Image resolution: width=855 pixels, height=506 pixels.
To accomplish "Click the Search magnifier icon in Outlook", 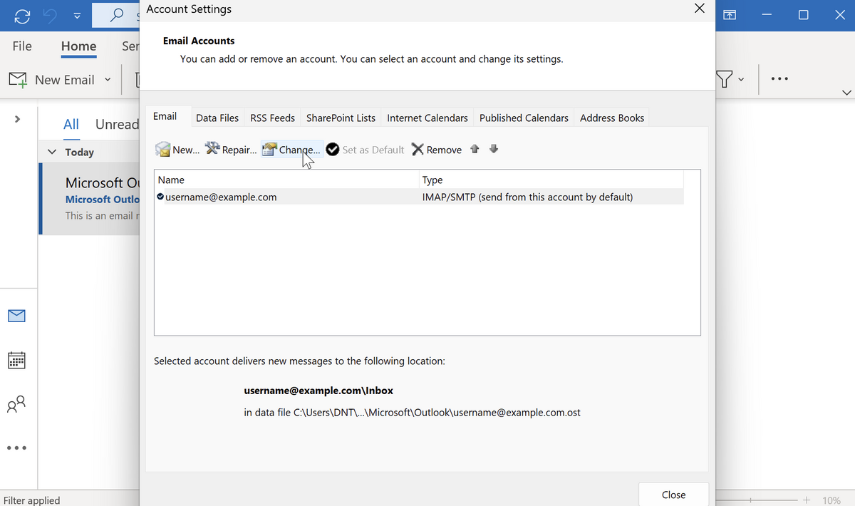I will (x=116, y=15).
